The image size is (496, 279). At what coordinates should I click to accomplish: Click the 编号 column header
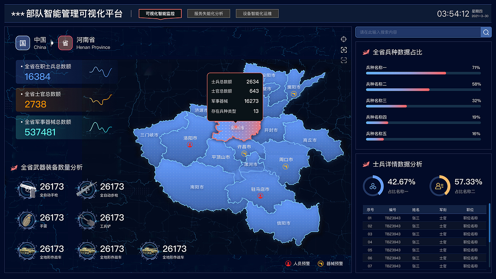pos(393,210)
